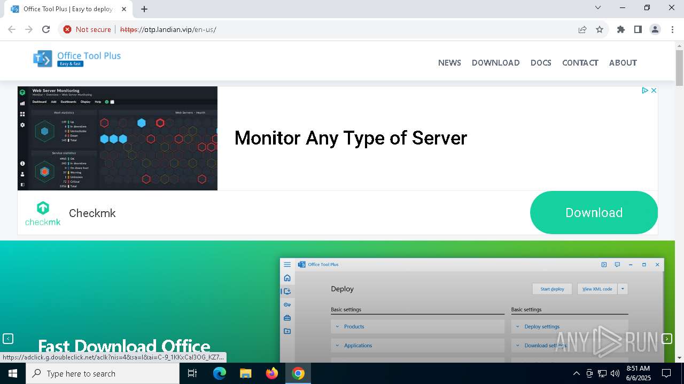Viewport: 684px width, 384px height.
Task: Show hidden system tray icons
Action: point(576,373)
